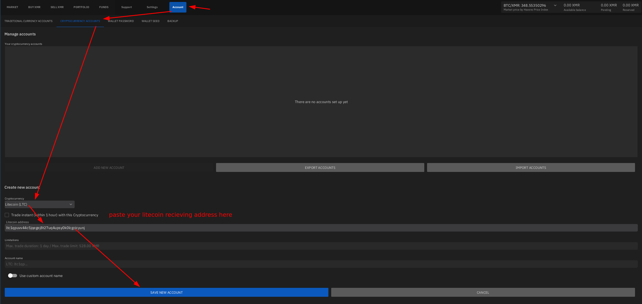Viewport: 642px width, 304px height.
Task: Check the Trade instant with this Cryptocurrency box
Action: pos(7,215)
